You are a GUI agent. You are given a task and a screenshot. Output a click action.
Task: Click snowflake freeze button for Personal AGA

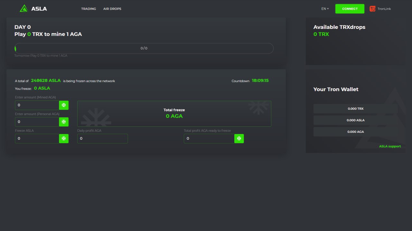tap(64, 122)
